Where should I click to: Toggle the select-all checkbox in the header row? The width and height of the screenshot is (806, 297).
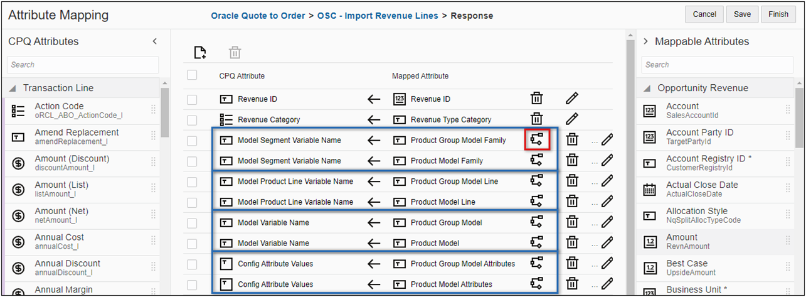(192, 75)
